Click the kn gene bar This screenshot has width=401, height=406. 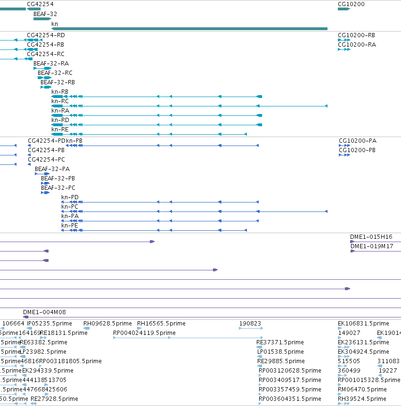tap(189, 29)
